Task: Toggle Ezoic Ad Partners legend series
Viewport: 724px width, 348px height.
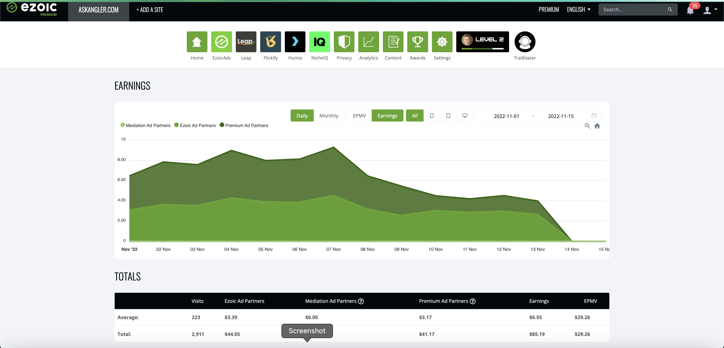Action: [195, 126]
